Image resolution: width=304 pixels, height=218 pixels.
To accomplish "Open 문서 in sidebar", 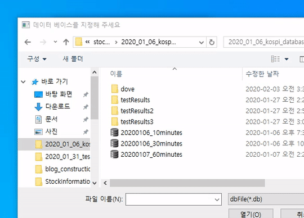I will (51, 119).
